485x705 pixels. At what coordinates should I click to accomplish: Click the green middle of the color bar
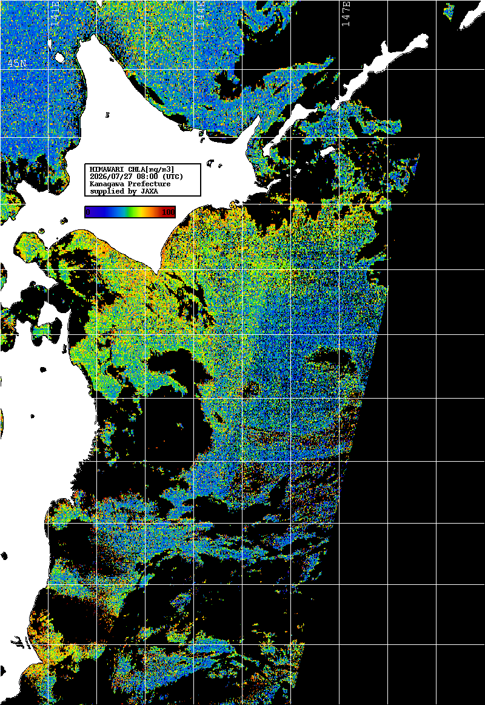pos(130,212)
